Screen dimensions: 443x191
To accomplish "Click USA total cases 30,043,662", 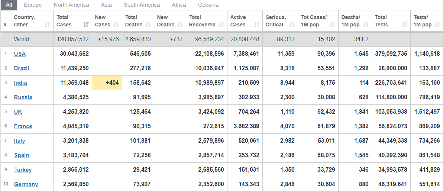I will [74, 54].
